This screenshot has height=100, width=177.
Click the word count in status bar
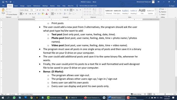[12, 94]
